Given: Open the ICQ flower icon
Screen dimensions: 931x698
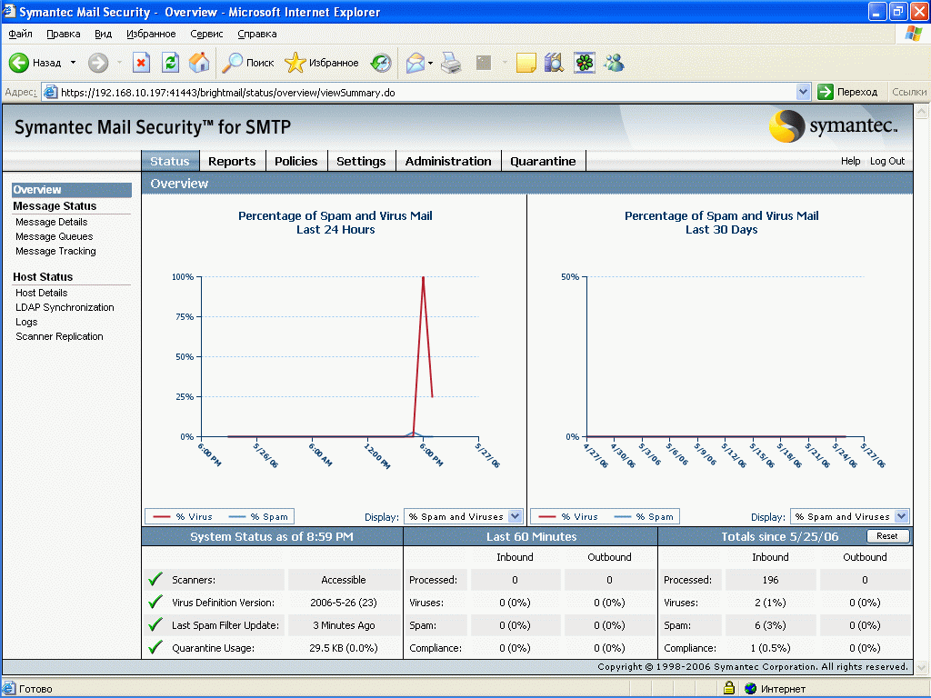Looking at the screenshot, I should pyautogui.click(x=584, y=63).
